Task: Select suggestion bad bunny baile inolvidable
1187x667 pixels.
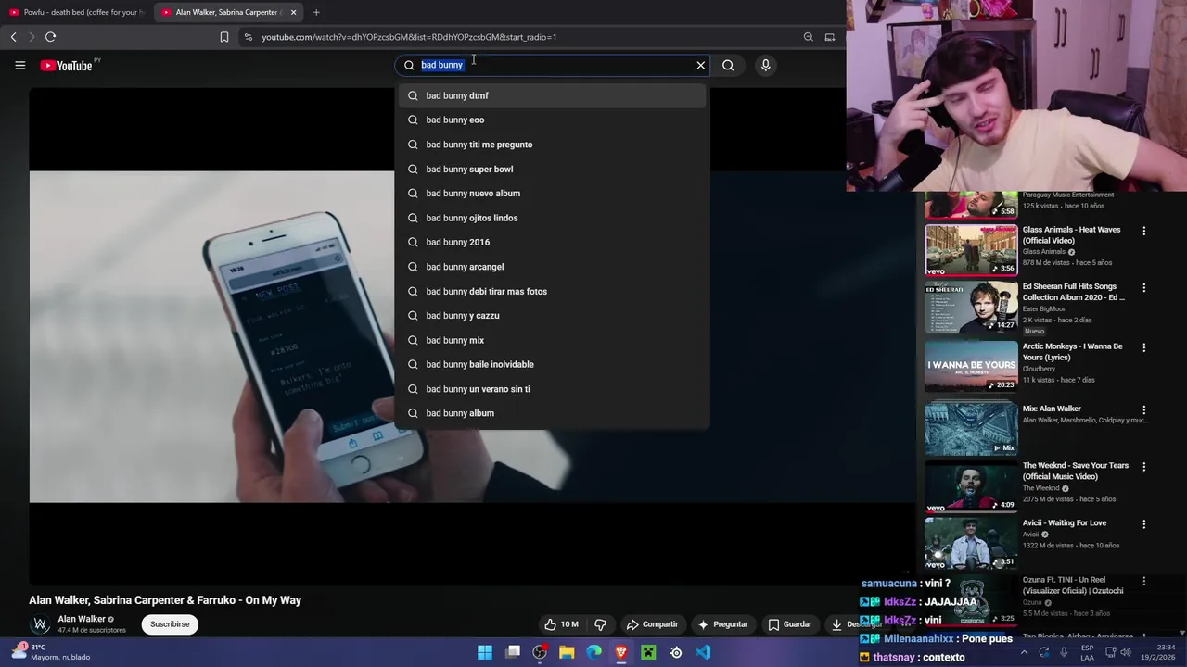Action: [x=552, y=364]
